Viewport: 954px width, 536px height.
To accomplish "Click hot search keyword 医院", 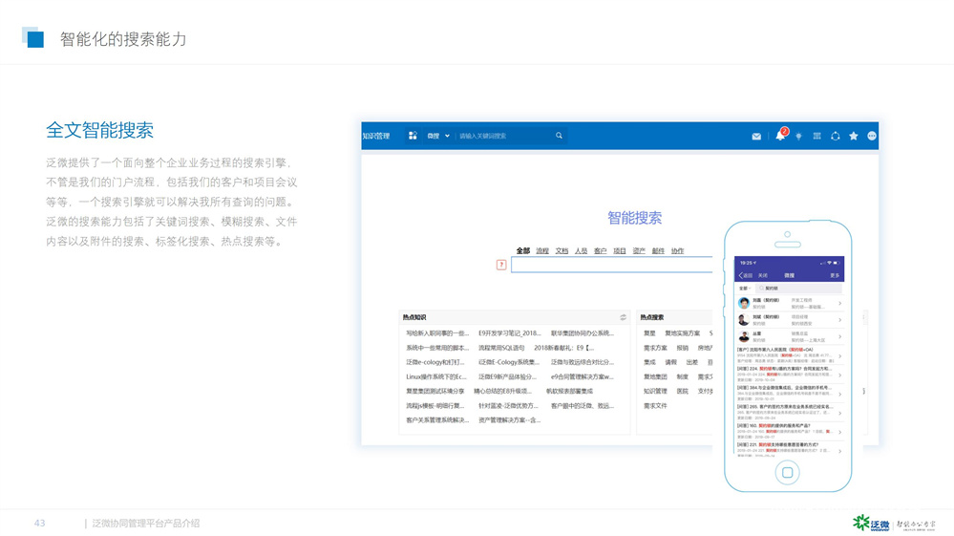I will point(683,391).
